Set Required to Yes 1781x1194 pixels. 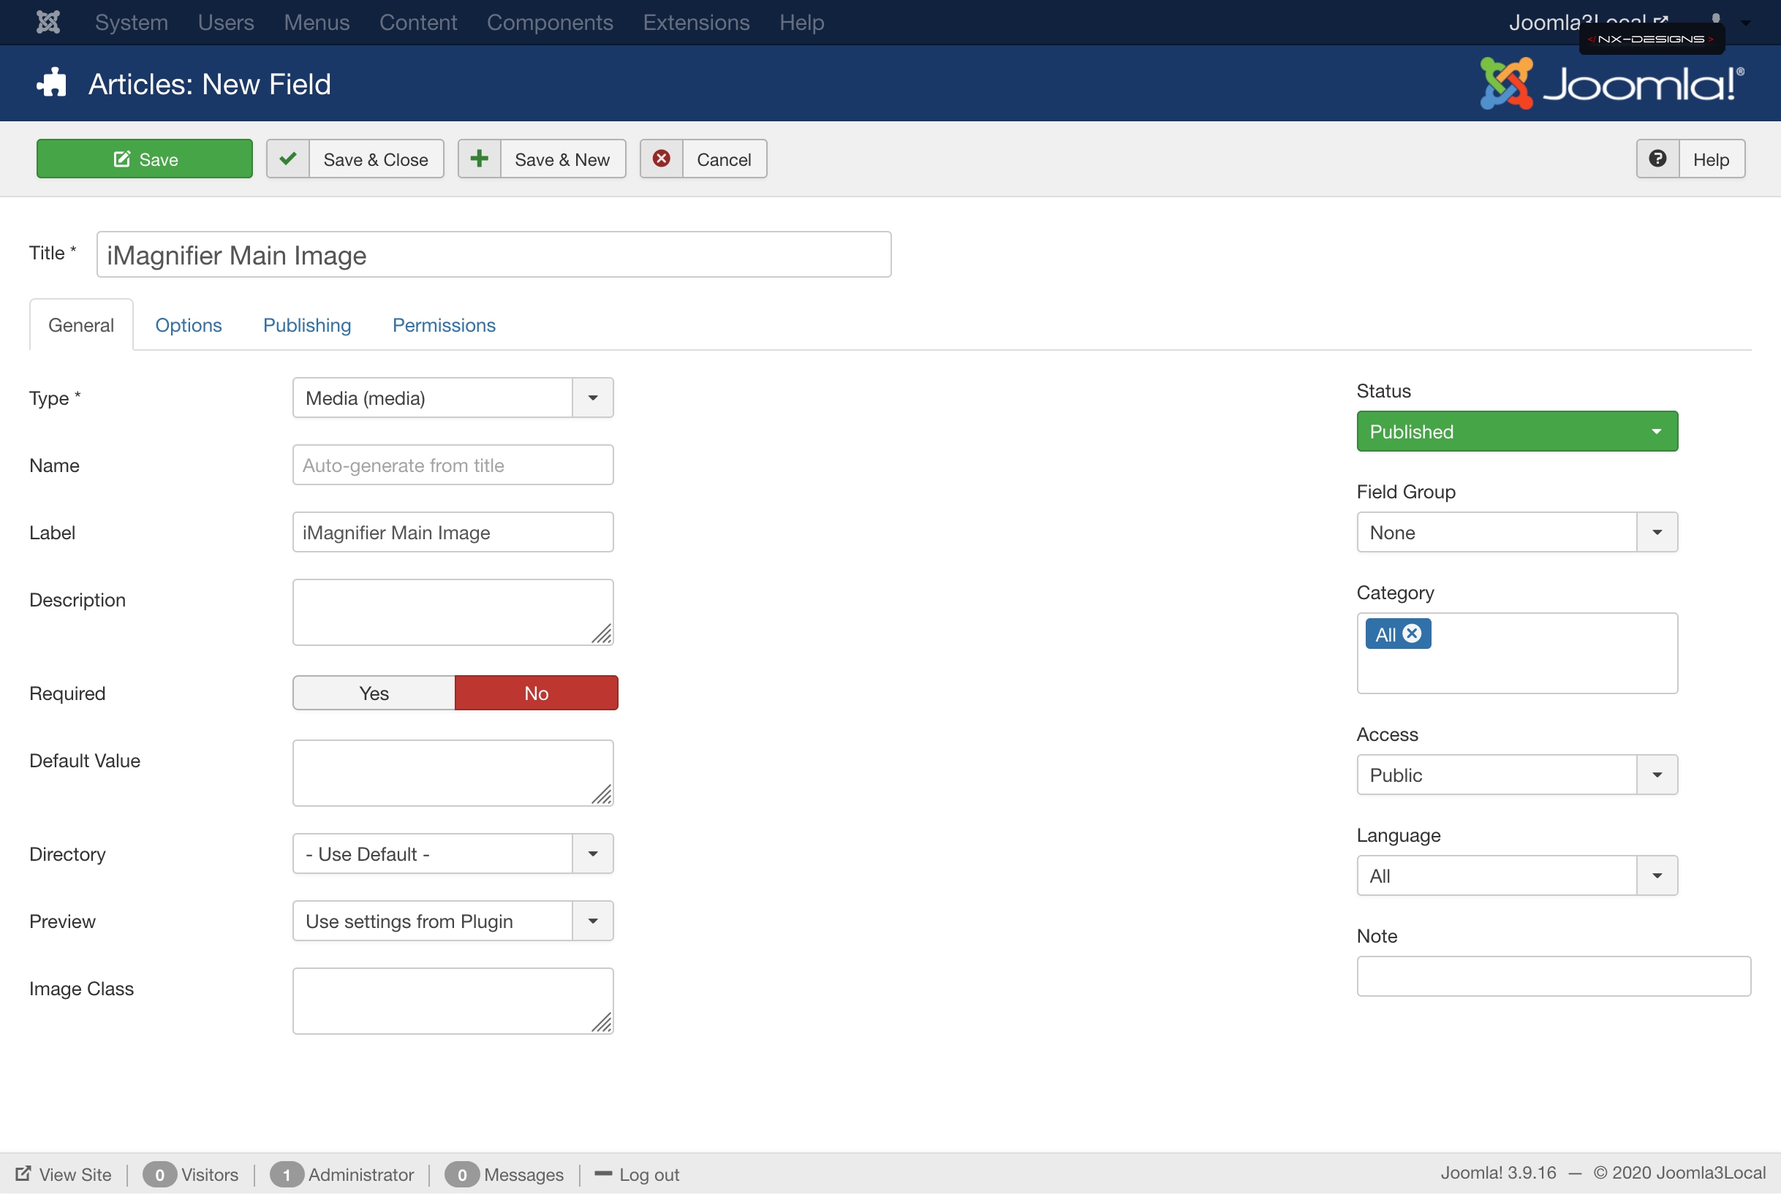coord(374,693)
